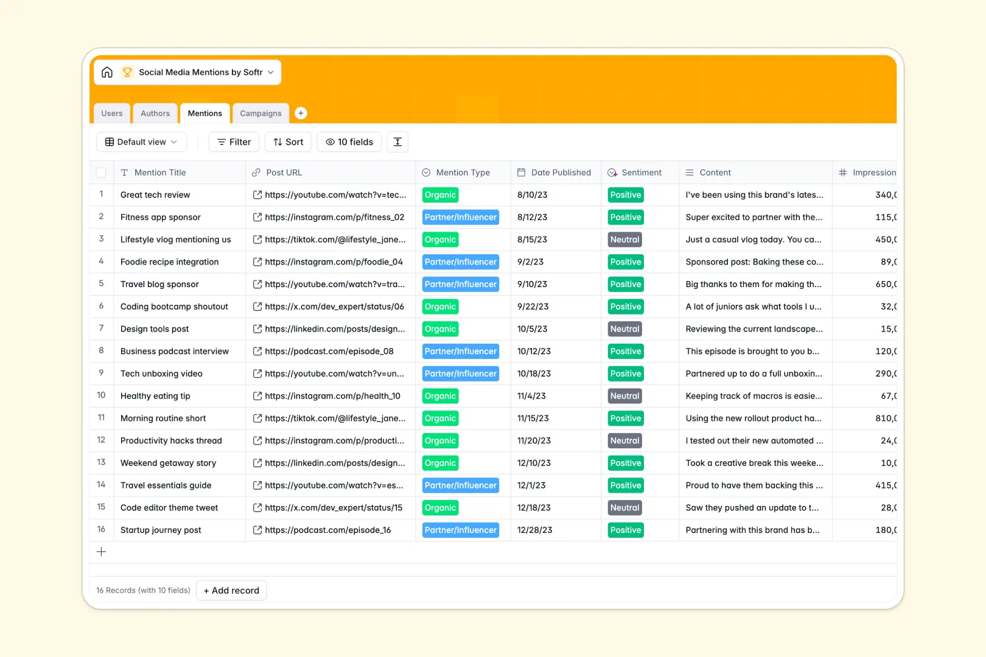
Task: Click the sentiment icon in the Sentiment column header
Action: [612, 172]
